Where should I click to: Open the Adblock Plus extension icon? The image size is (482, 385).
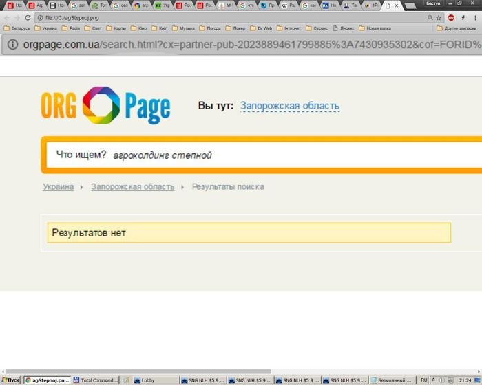tap(451, 17)
